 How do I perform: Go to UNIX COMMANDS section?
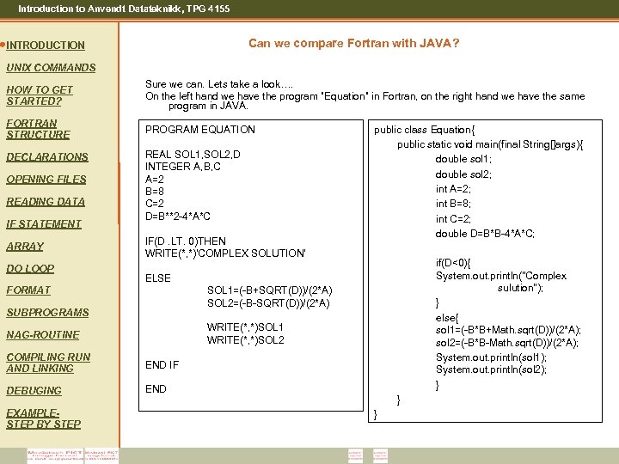pos(51,68)
